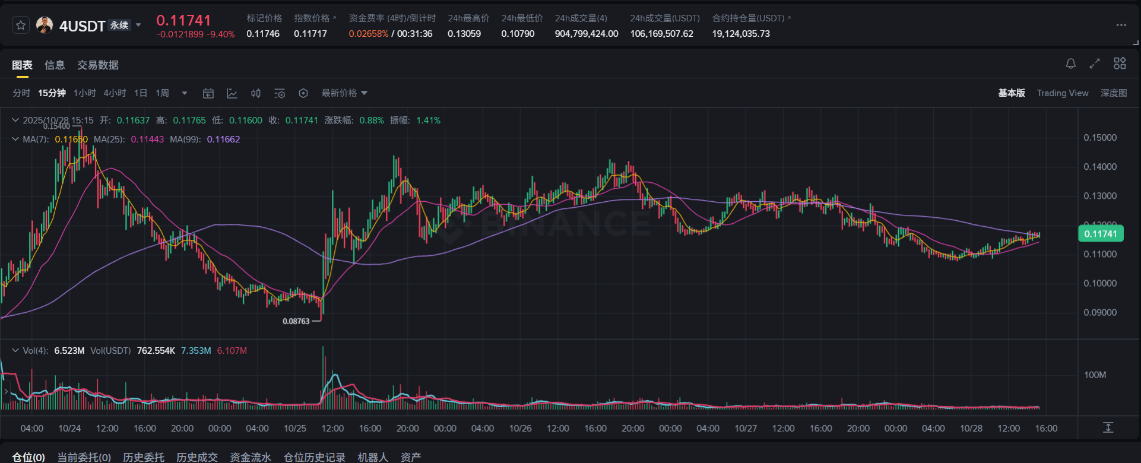Click the favorite star next to 4USDT

tap(21, 26)
